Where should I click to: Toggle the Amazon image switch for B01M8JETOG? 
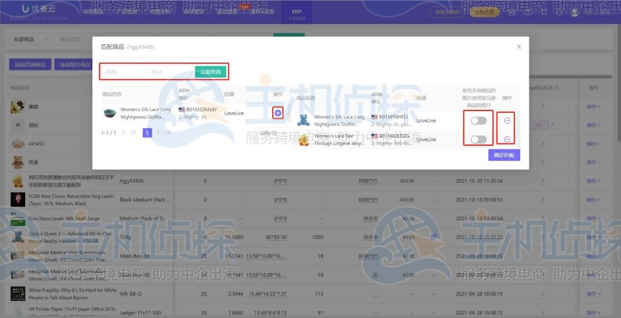click(x=478, y=139)
